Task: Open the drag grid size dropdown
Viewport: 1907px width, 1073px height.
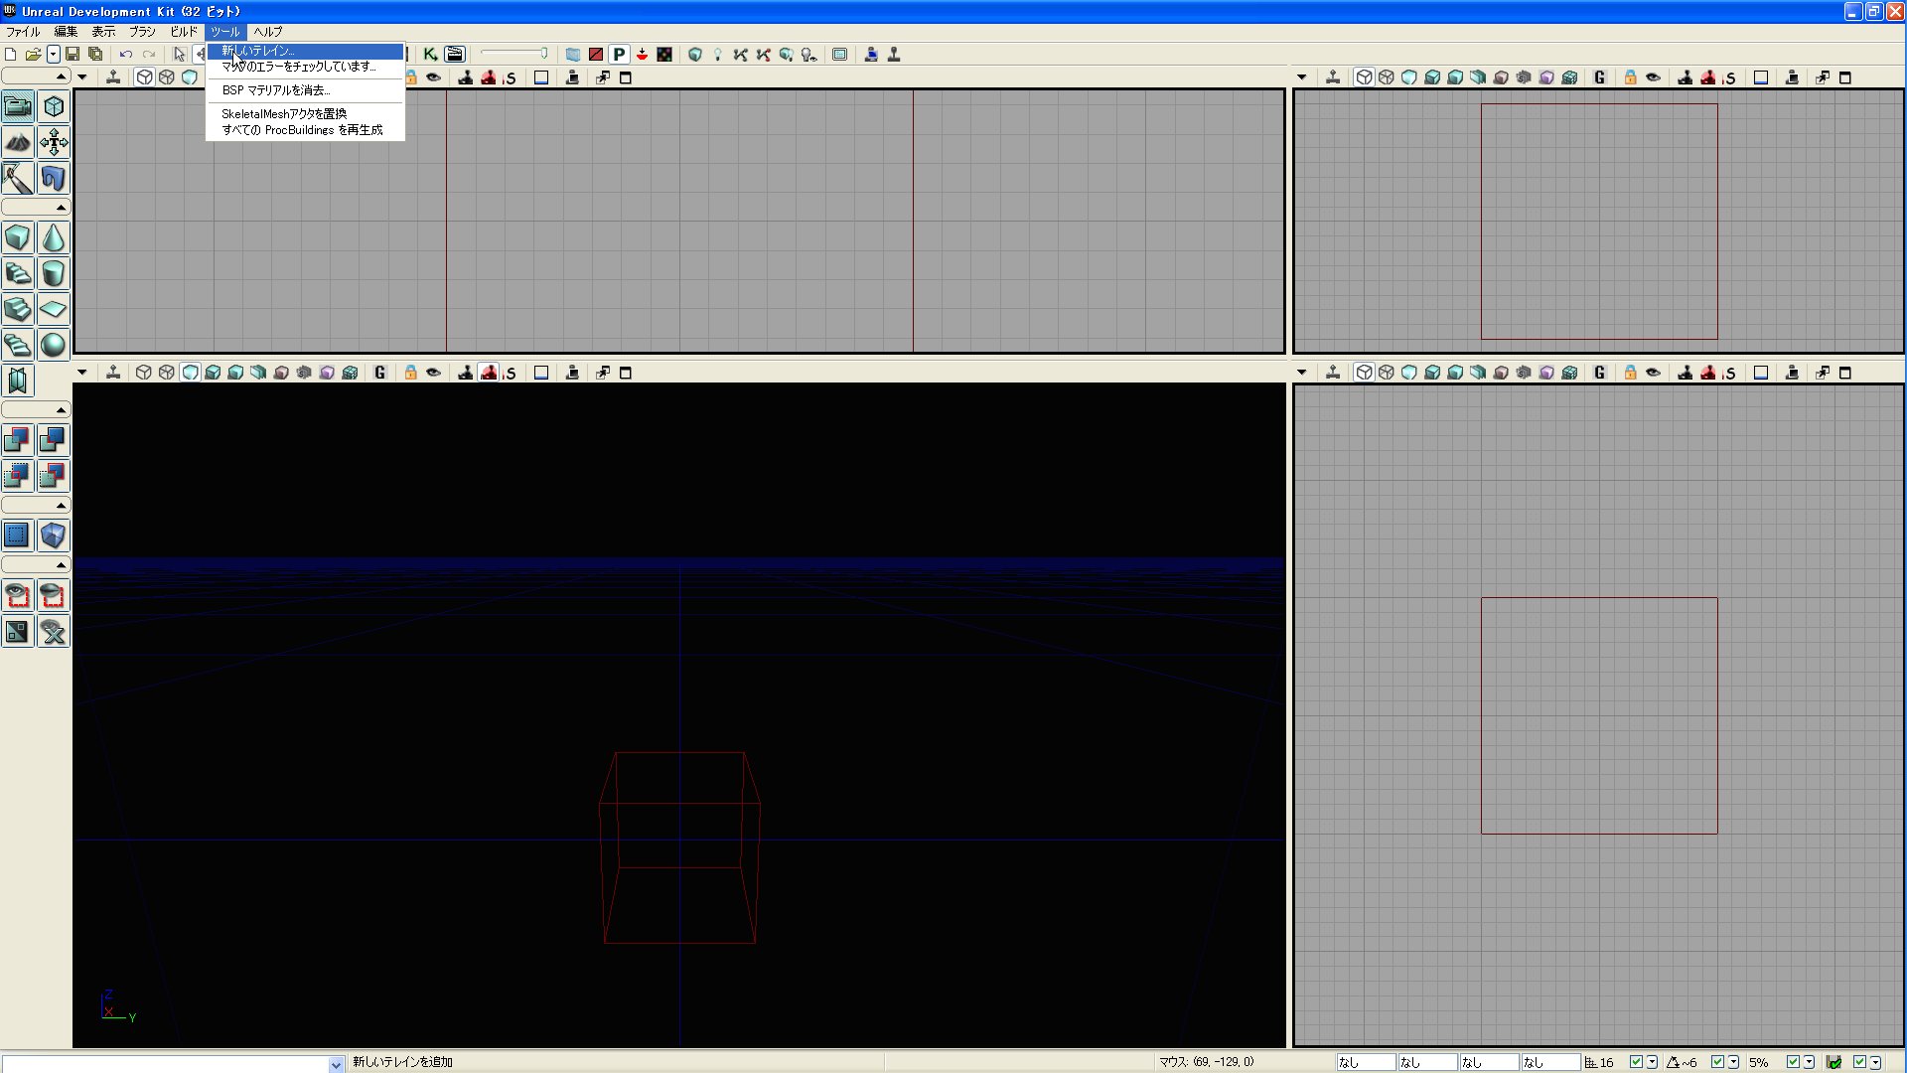Action: (x=1652, y=1062)
